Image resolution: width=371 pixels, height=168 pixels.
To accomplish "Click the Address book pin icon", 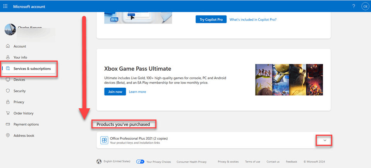I will point(8,135).
